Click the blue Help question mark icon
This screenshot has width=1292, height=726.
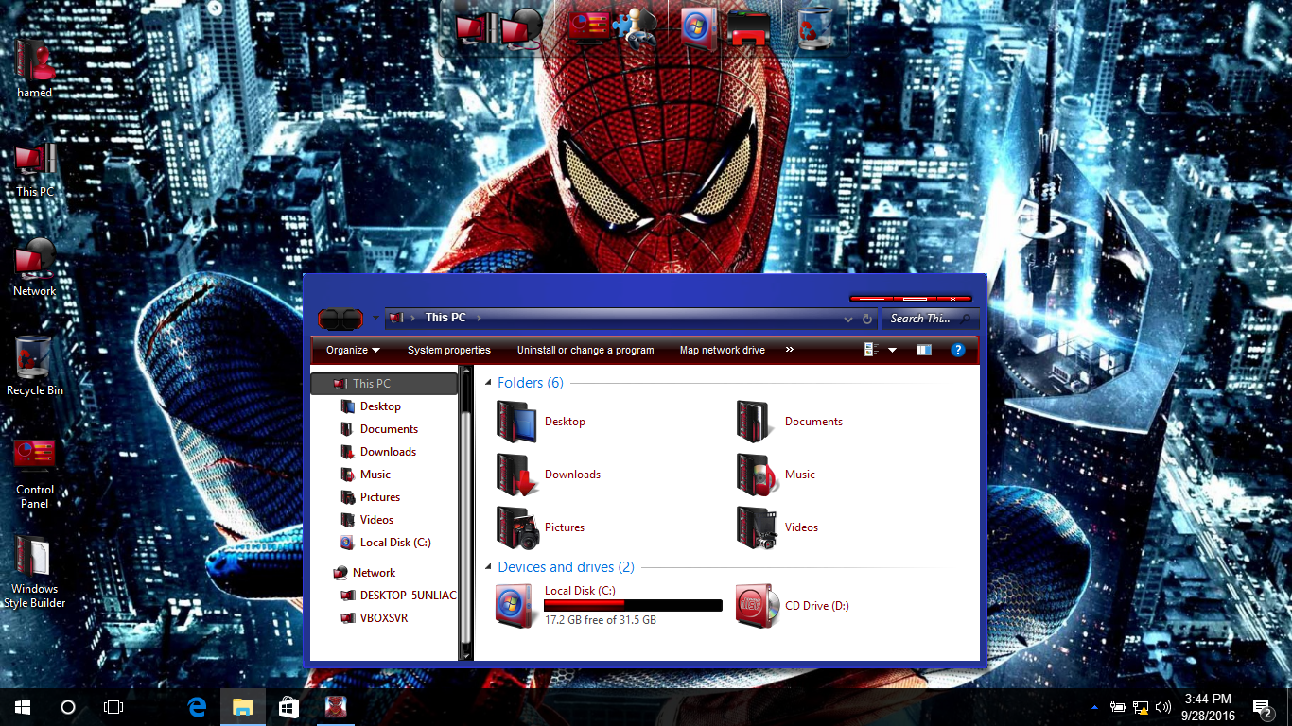click(x=958, y=350)
